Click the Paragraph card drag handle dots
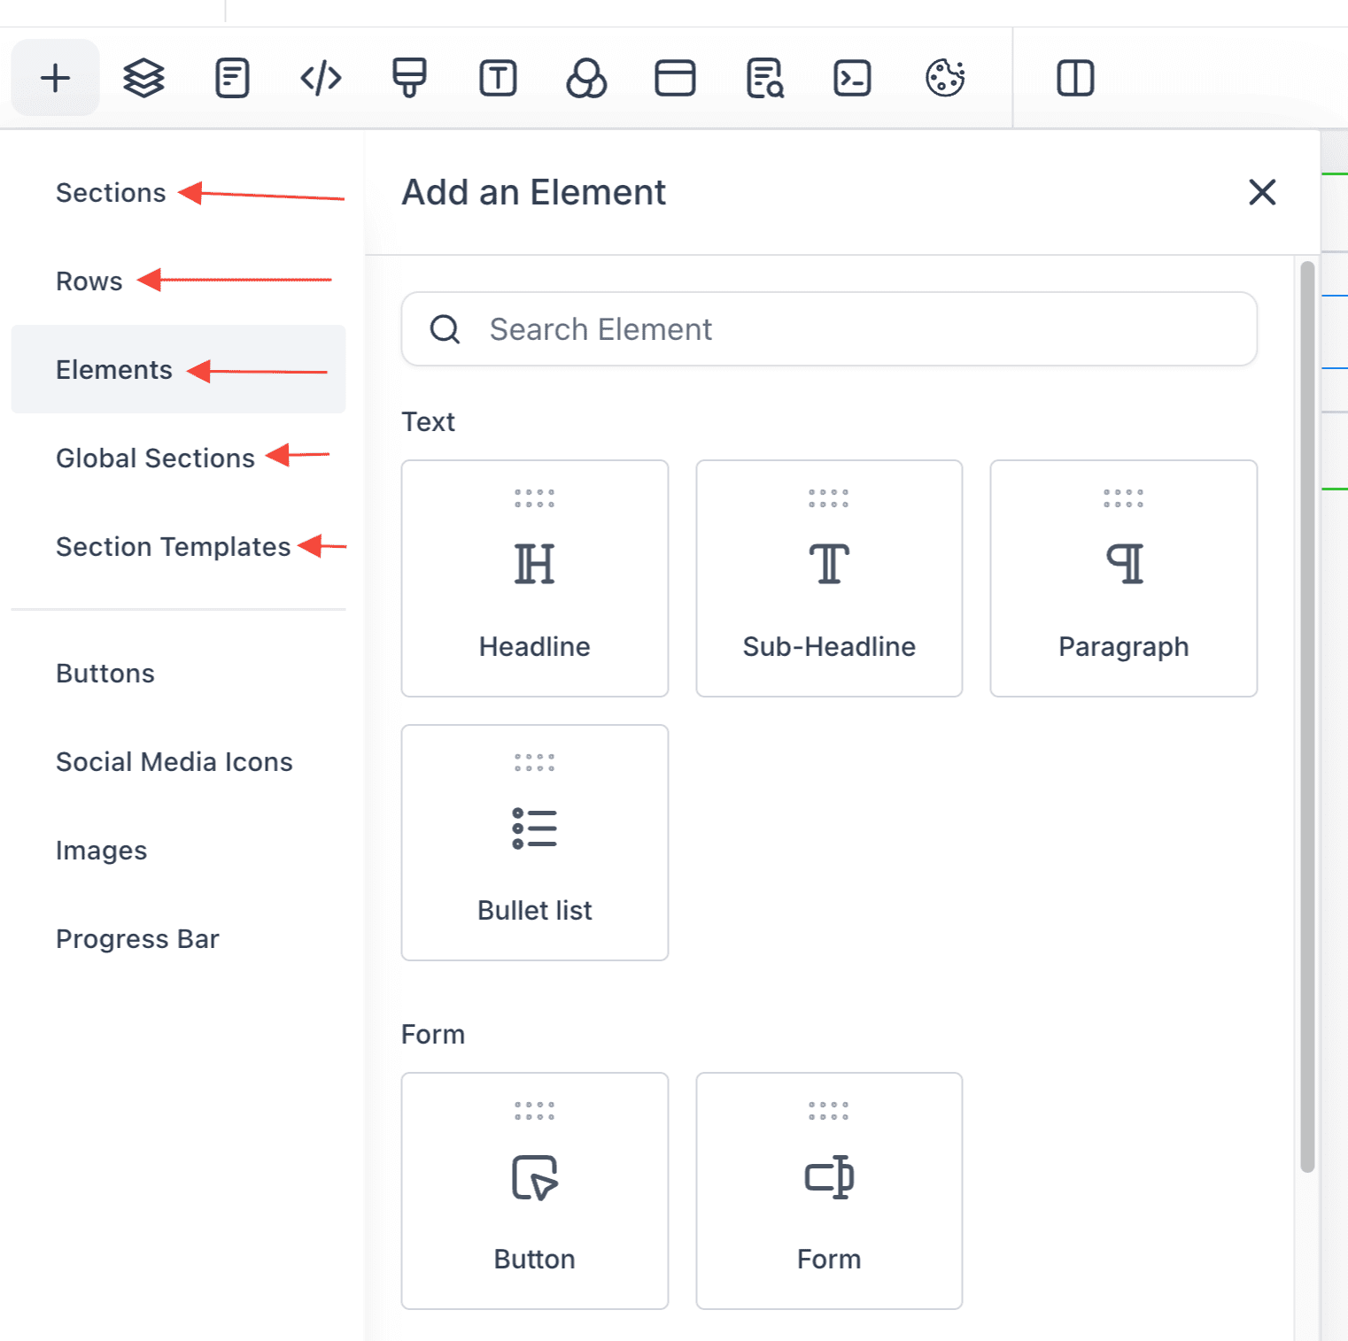 (1124, 498)
